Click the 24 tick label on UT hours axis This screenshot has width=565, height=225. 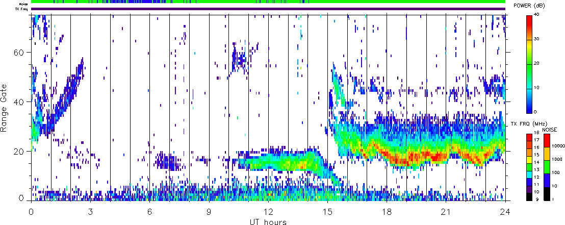tap(505, 212)
